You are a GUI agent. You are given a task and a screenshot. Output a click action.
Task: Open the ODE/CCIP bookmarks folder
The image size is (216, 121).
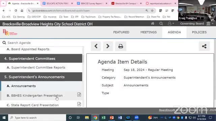click(x=34, y=17)
